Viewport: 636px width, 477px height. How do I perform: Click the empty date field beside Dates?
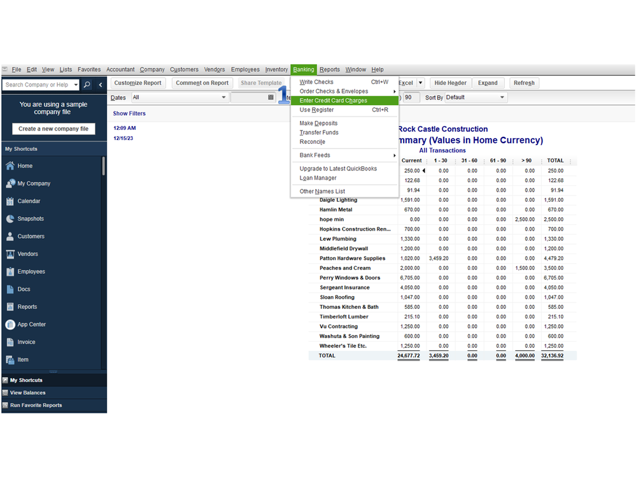coord(249,97)
